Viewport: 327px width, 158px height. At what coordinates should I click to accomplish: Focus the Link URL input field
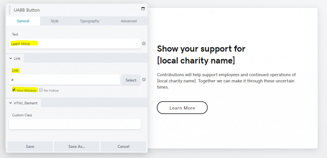tap(65, 79)
